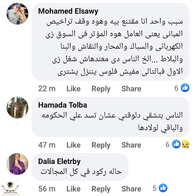Click the Dalia Eletrby name link
Screen dimensions: 196x196
59,161
